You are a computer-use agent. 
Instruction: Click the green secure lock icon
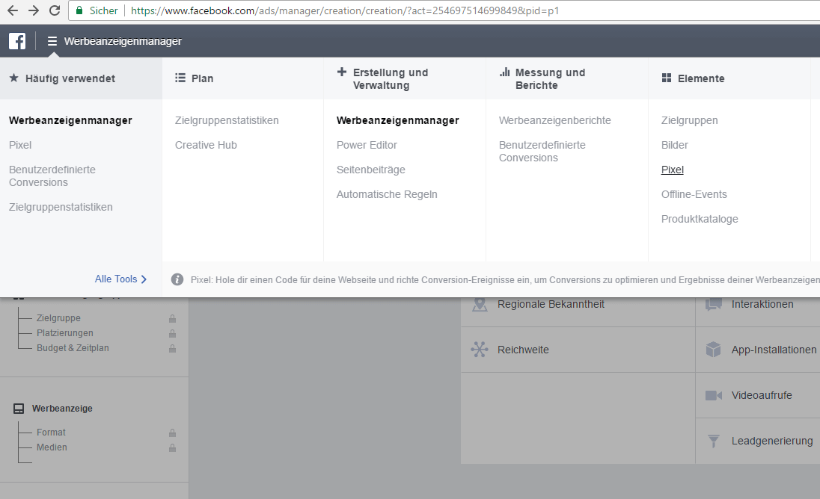click(79, 10)
